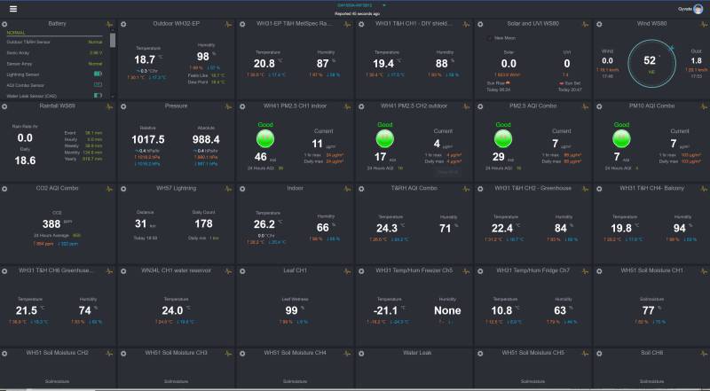Viewport: 710px width, 391px height.
Task: Open the hamburger main menu
Action: point(13,9)
